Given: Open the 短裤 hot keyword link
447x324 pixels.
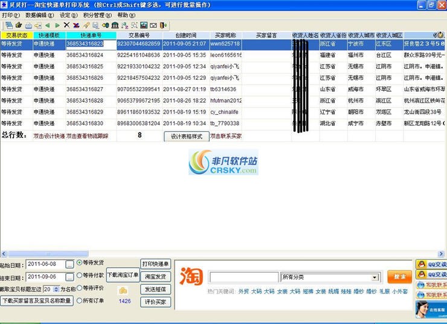Looking at the screenshot, I should (x=308, y=291).
